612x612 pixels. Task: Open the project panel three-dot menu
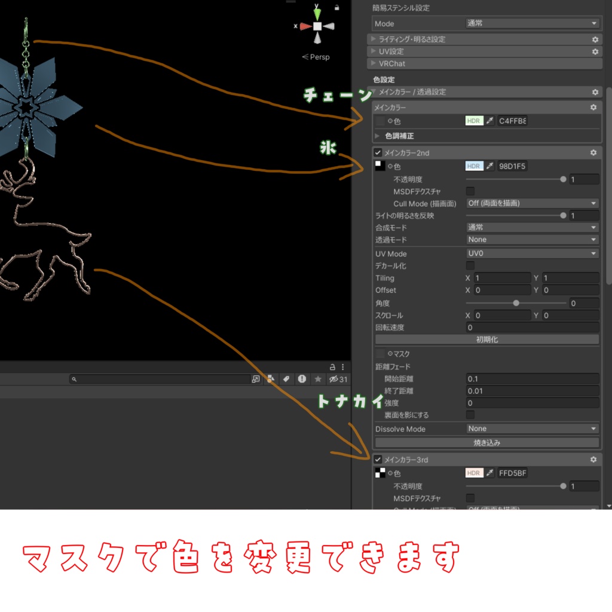point(342,367)
